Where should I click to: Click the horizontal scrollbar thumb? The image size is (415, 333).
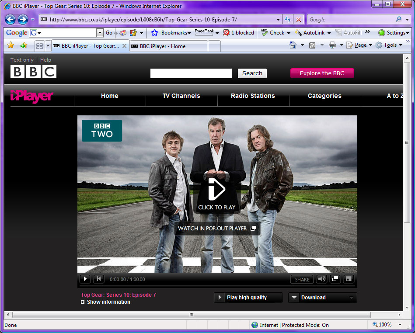coord(192,315)
